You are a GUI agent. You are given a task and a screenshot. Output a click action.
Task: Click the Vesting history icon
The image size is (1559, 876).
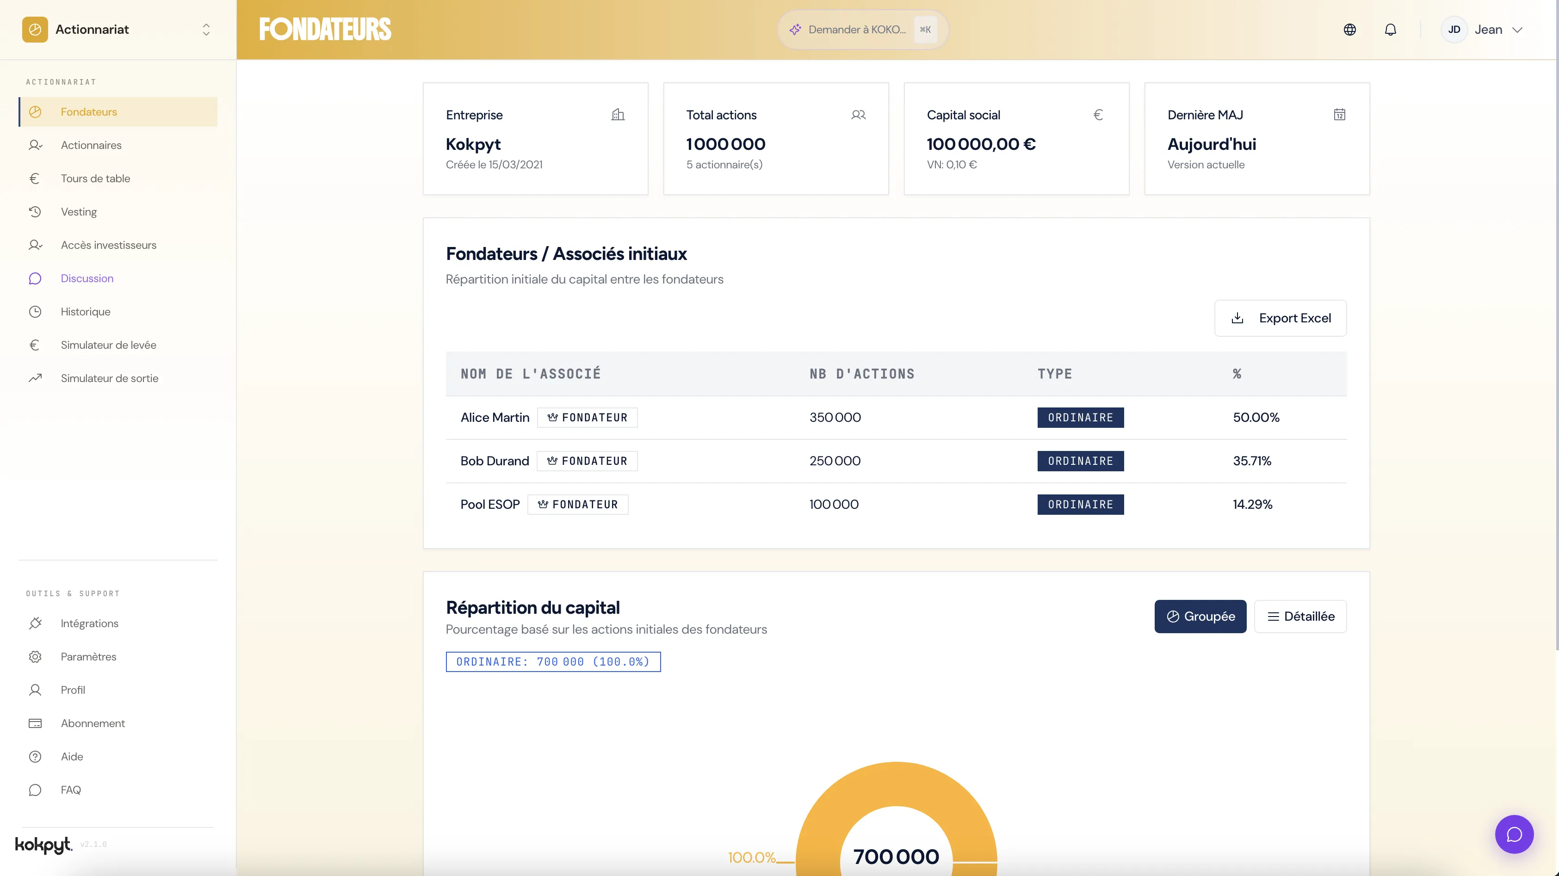(35, 212)
